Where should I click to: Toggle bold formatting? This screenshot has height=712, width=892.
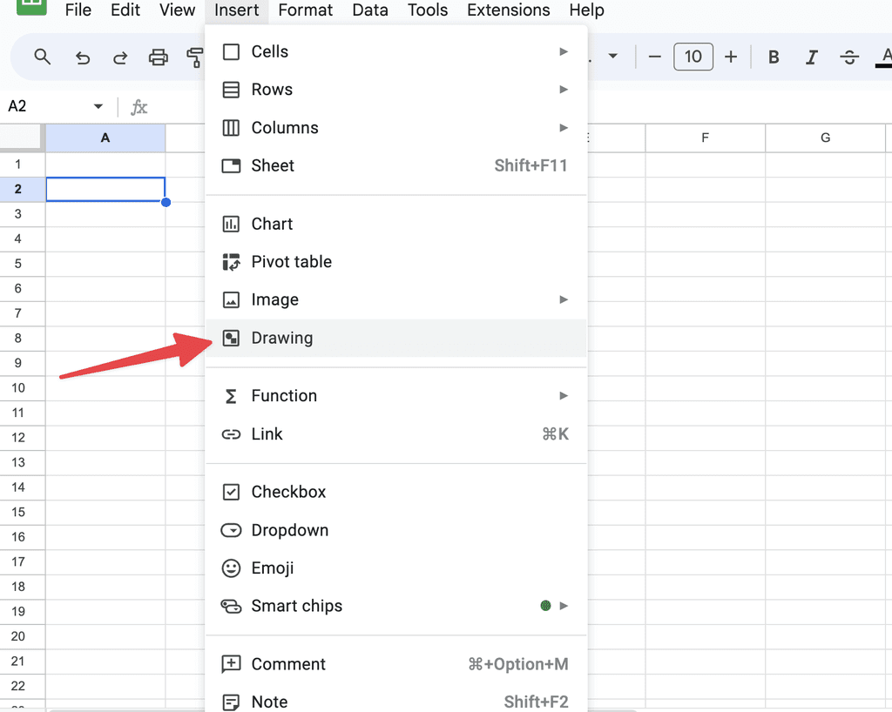click(x=773, y=57)
